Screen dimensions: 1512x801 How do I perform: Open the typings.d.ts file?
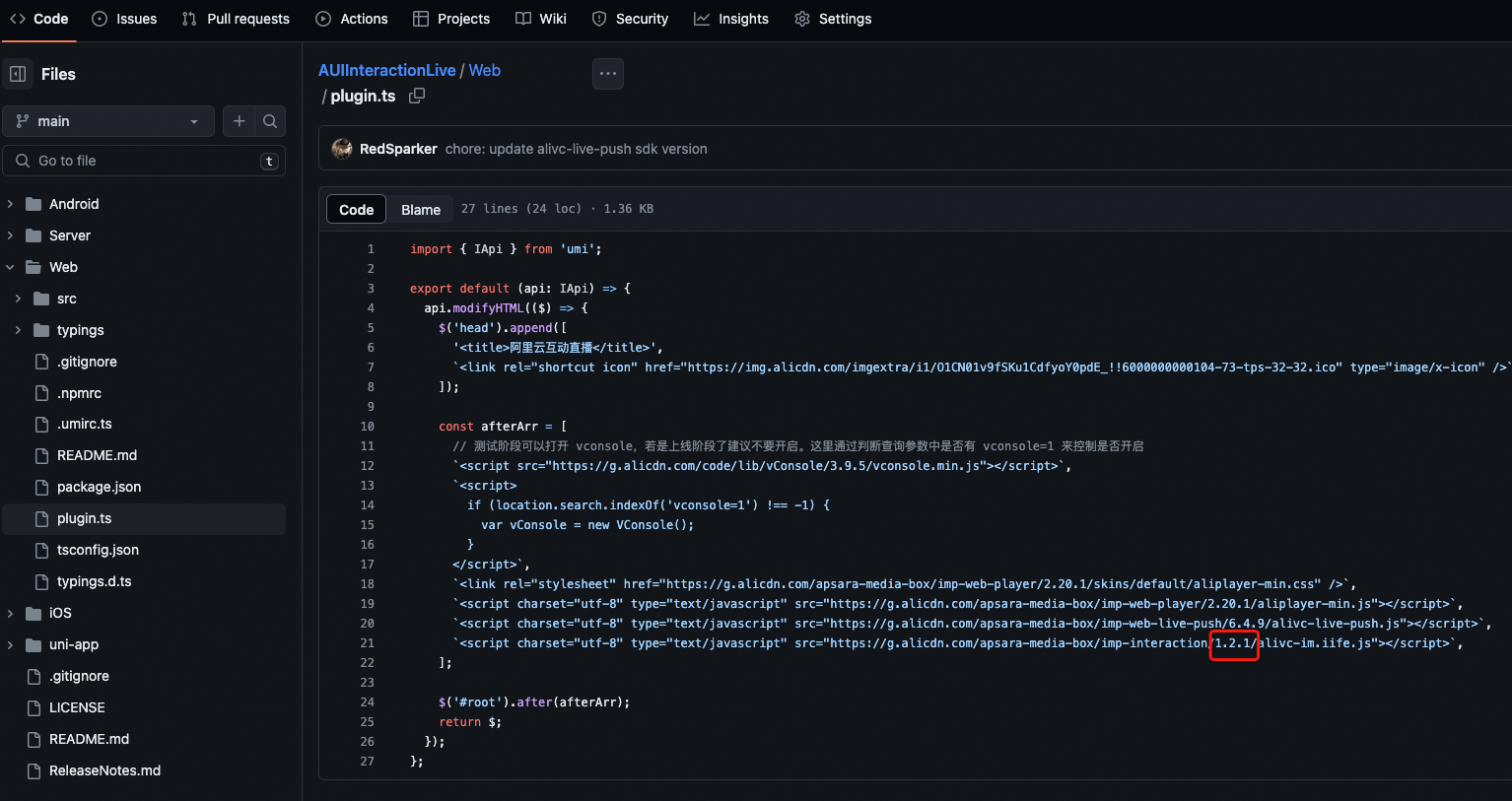94,581
